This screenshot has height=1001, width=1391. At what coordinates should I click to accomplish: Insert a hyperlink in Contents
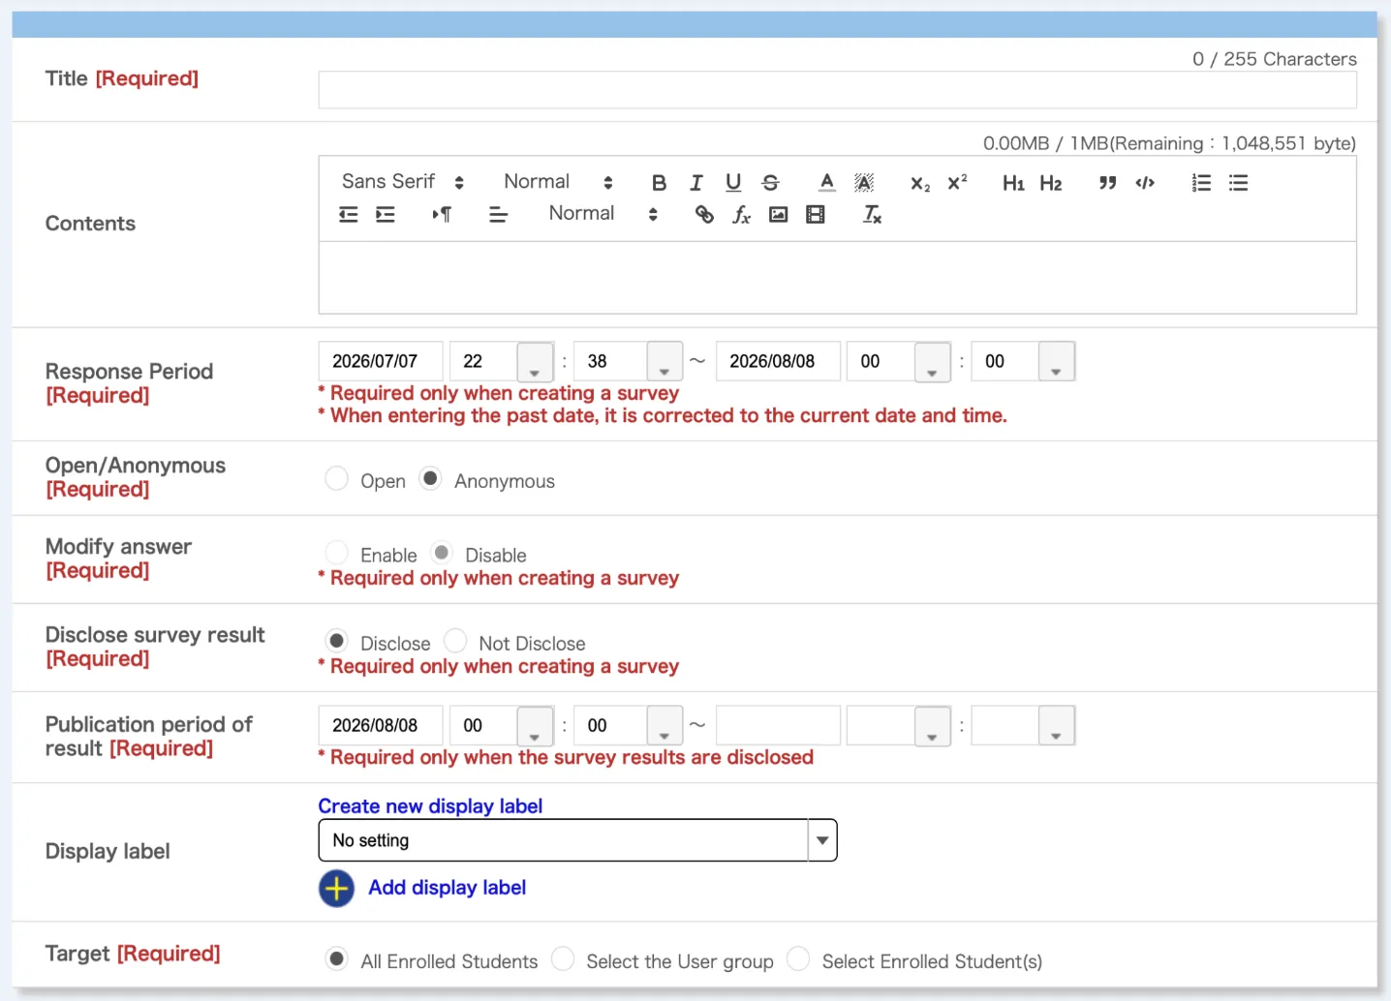[704, 214]
